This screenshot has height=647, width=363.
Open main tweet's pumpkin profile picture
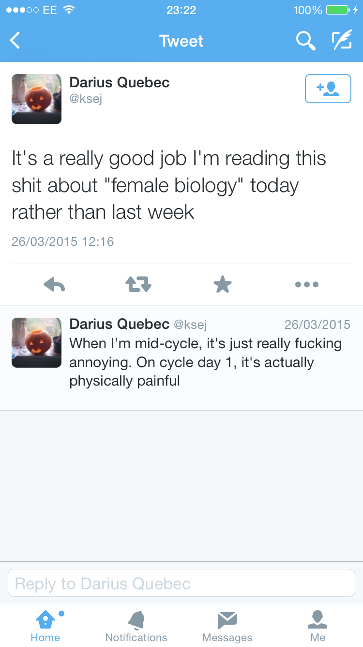(x=37, y=99)
